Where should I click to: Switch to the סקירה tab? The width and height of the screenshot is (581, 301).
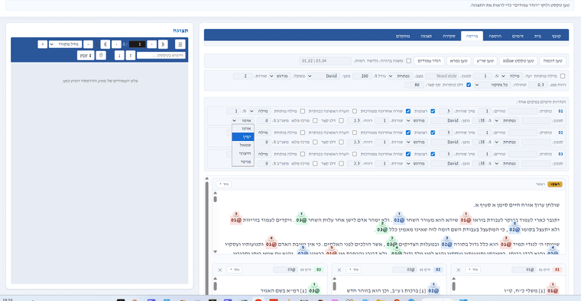click(x=449, y=36)
